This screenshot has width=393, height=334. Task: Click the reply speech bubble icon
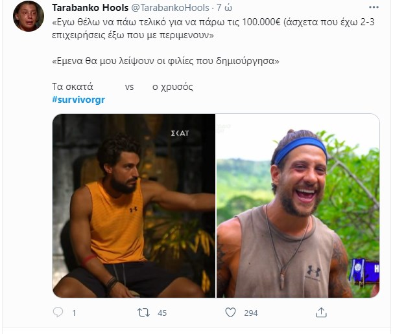click(x=58, y=313)
